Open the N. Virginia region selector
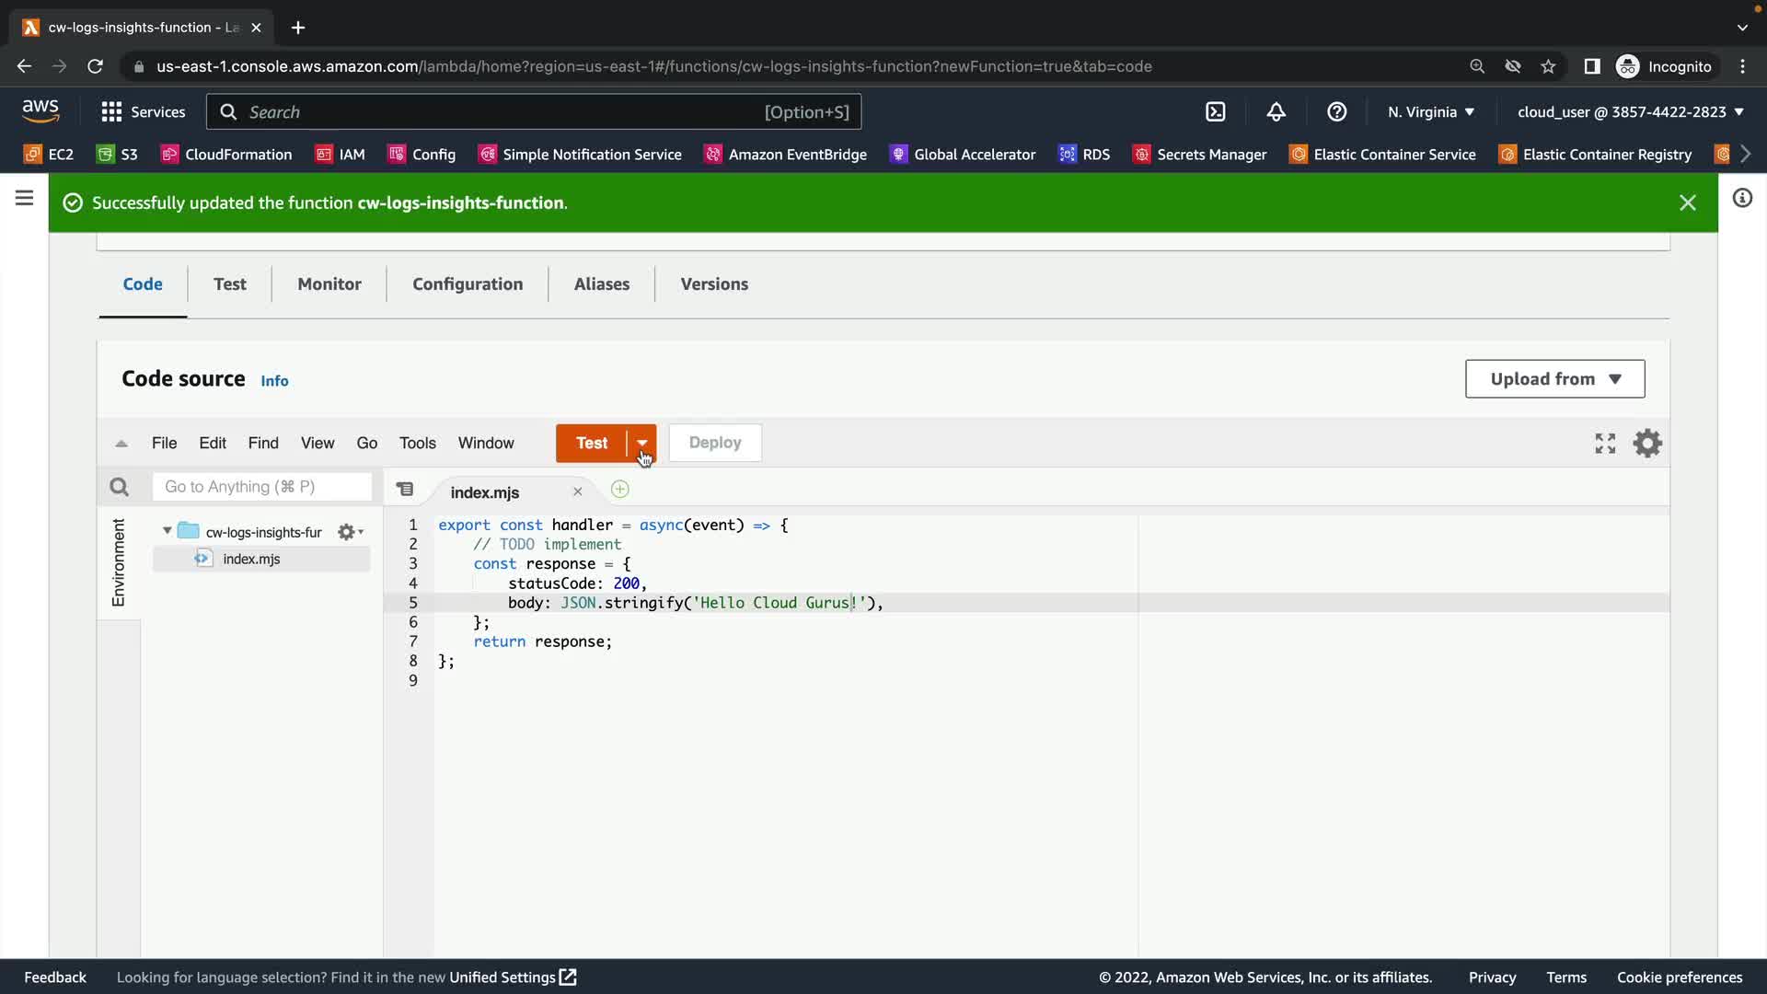Image resolution: width=1767 pixels, height=994 pixels. coord(1430,112)
